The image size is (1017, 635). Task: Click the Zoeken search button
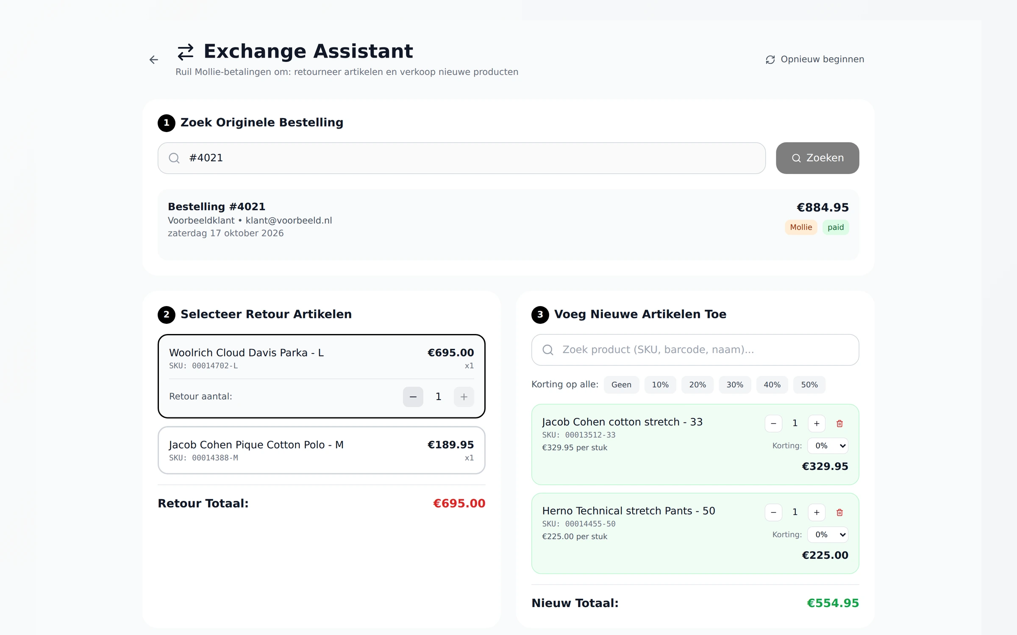817,158
